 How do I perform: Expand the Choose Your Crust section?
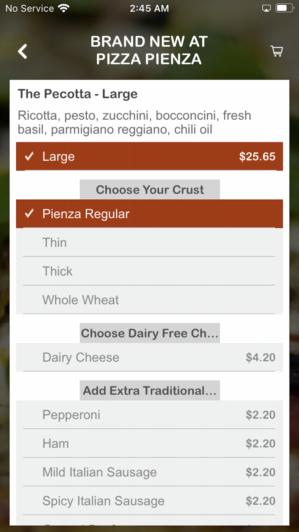click(x=149, y=189)
